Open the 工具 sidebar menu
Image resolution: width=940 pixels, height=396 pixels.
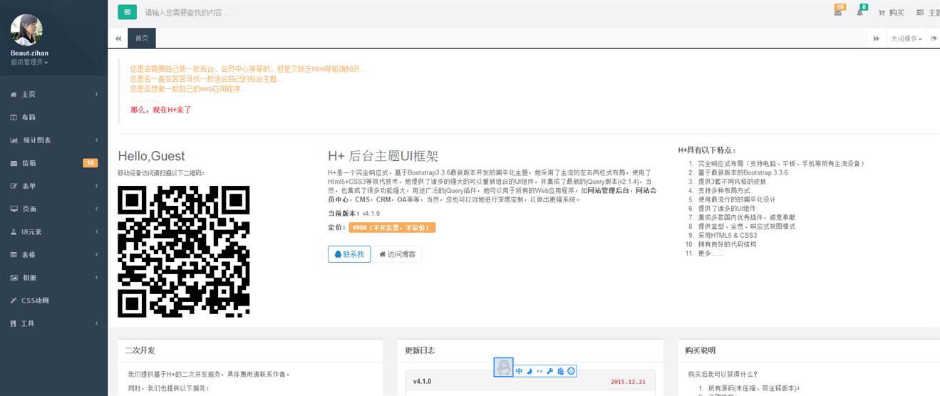pyautogui.click(x=53, y=323)
